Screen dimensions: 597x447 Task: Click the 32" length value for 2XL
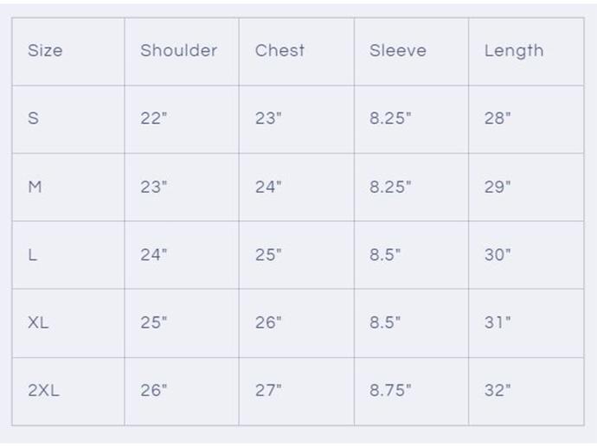click(497, 390)
